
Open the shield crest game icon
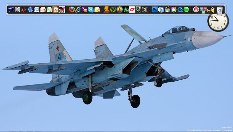138,10
